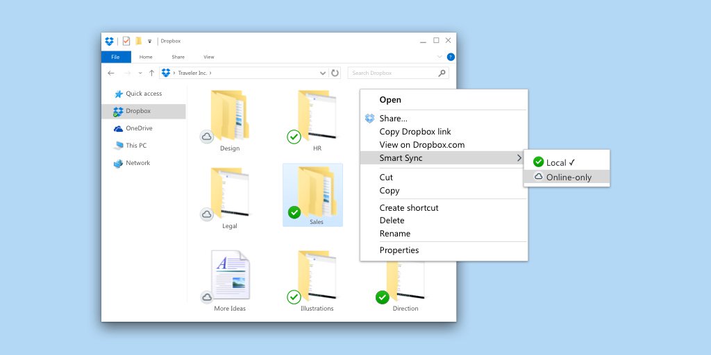The height and width of the screenshot is (355, 711).
Task: Switch to the Home ribbon tab
Action: [x=146, y=57]
